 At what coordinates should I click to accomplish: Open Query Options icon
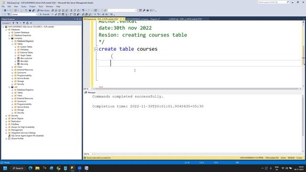click(63, 14)
